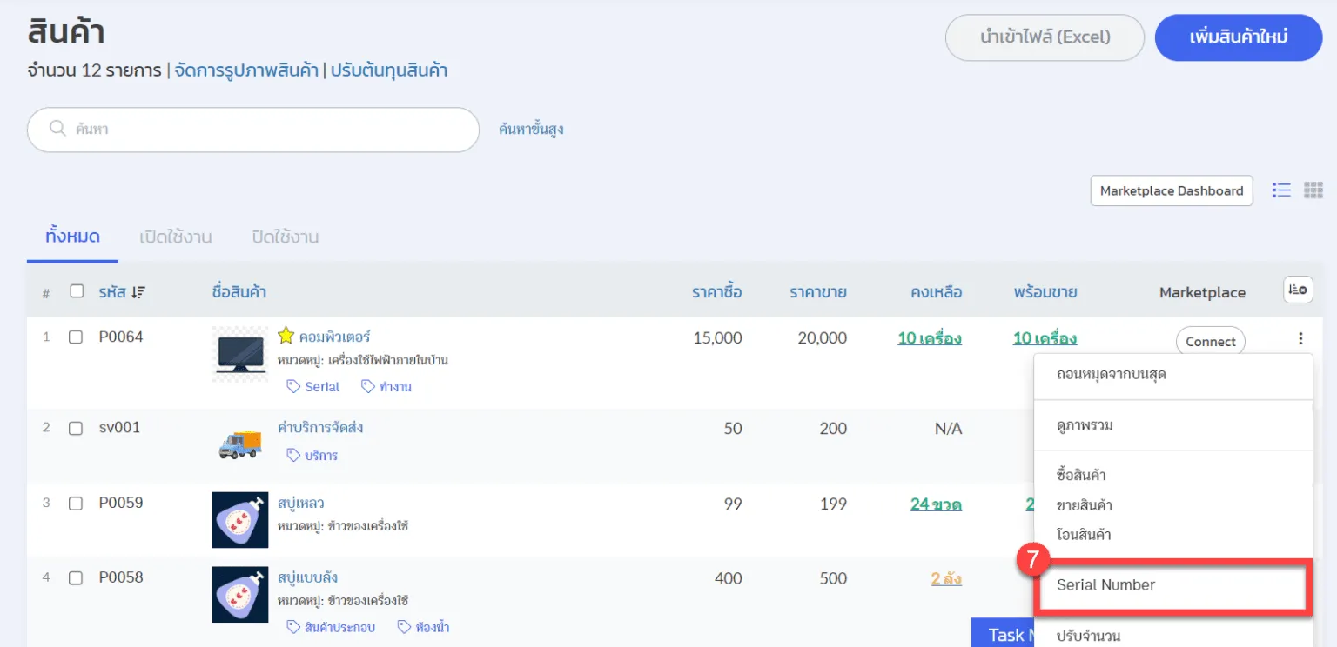The width and height of the screenshot is (1337, 647).
Task: Tick the select-all checkbox in header
Action: click(77, 291)
